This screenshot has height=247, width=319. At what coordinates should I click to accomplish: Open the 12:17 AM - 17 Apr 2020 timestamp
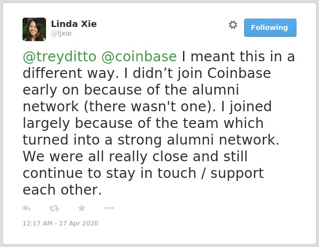tap(60, 223)
